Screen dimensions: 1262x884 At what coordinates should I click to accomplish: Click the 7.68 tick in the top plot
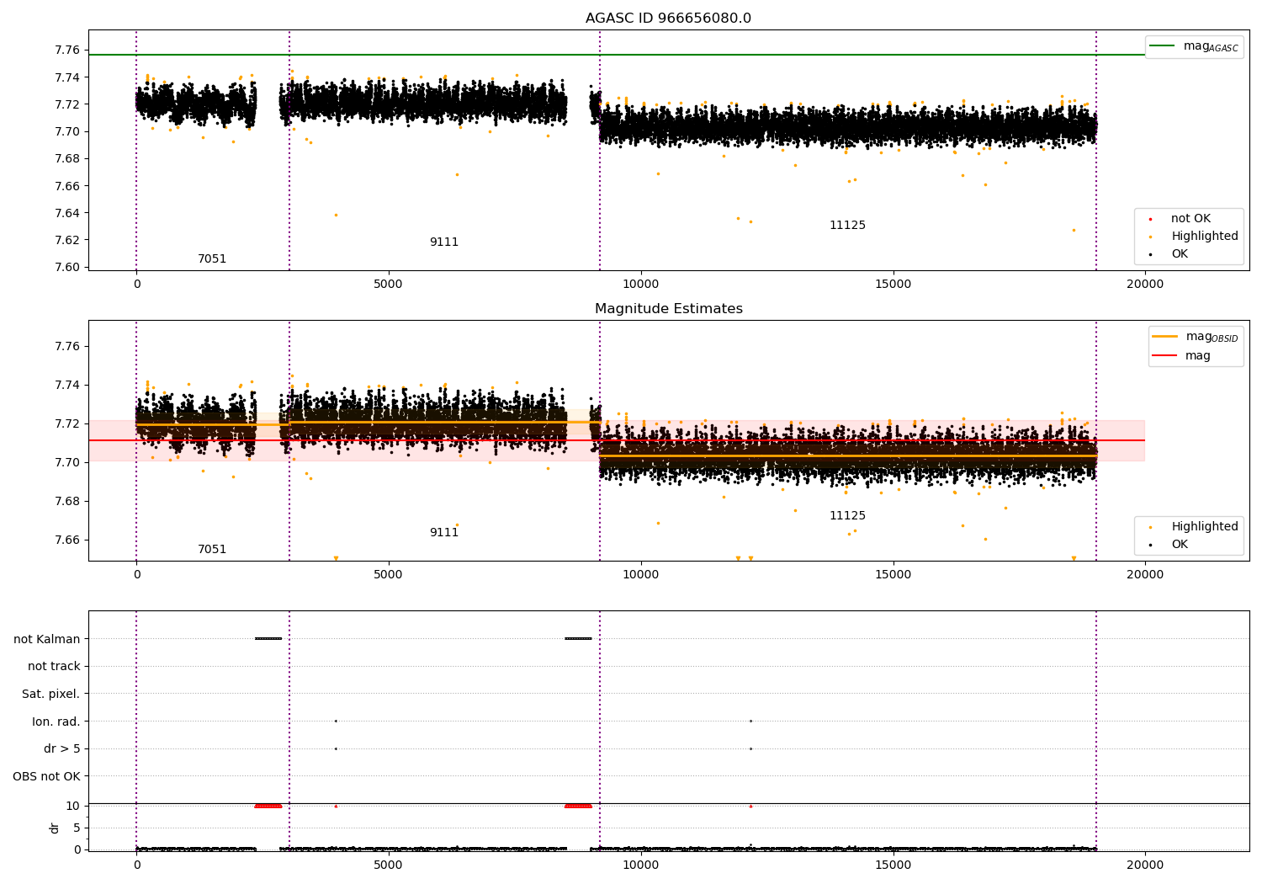pos(67,159)
